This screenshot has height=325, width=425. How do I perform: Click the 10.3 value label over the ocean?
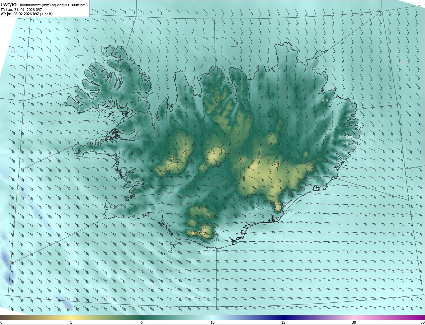(x=106, y=296)
